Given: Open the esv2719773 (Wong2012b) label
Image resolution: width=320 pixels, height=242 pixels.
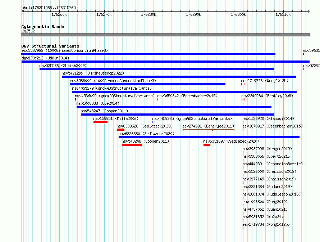Looking at the screenshot, I should [265, 81].
